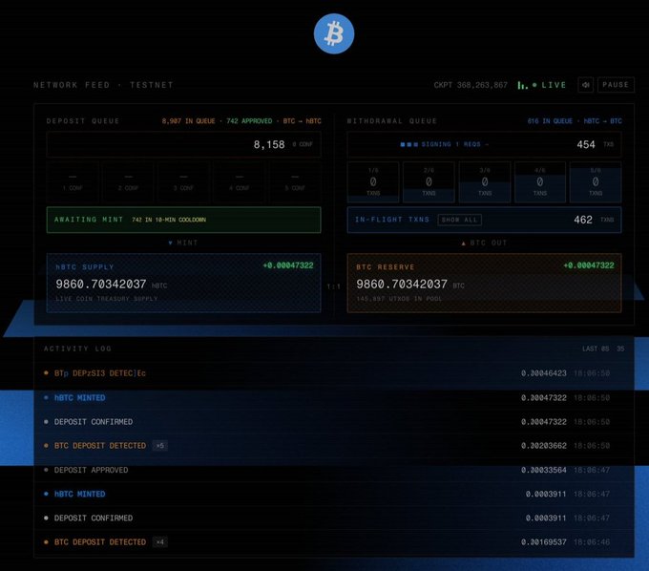Open the DEPOSIT APPROVED log row
The width and height of the screenshot is (649, 571).
[x=334, y=470]
